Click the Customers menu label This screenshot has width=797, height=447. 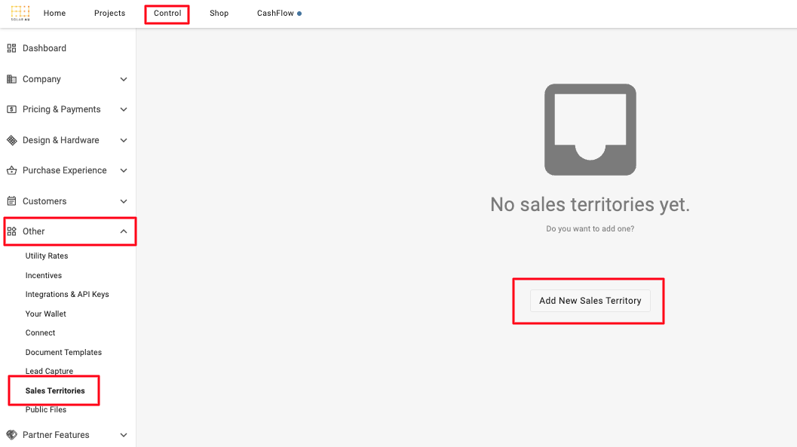coord(44,201)
